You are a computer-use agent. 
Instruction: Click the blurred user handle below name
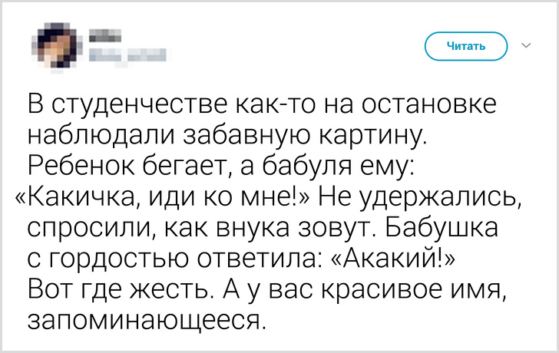tap(128, 54)
